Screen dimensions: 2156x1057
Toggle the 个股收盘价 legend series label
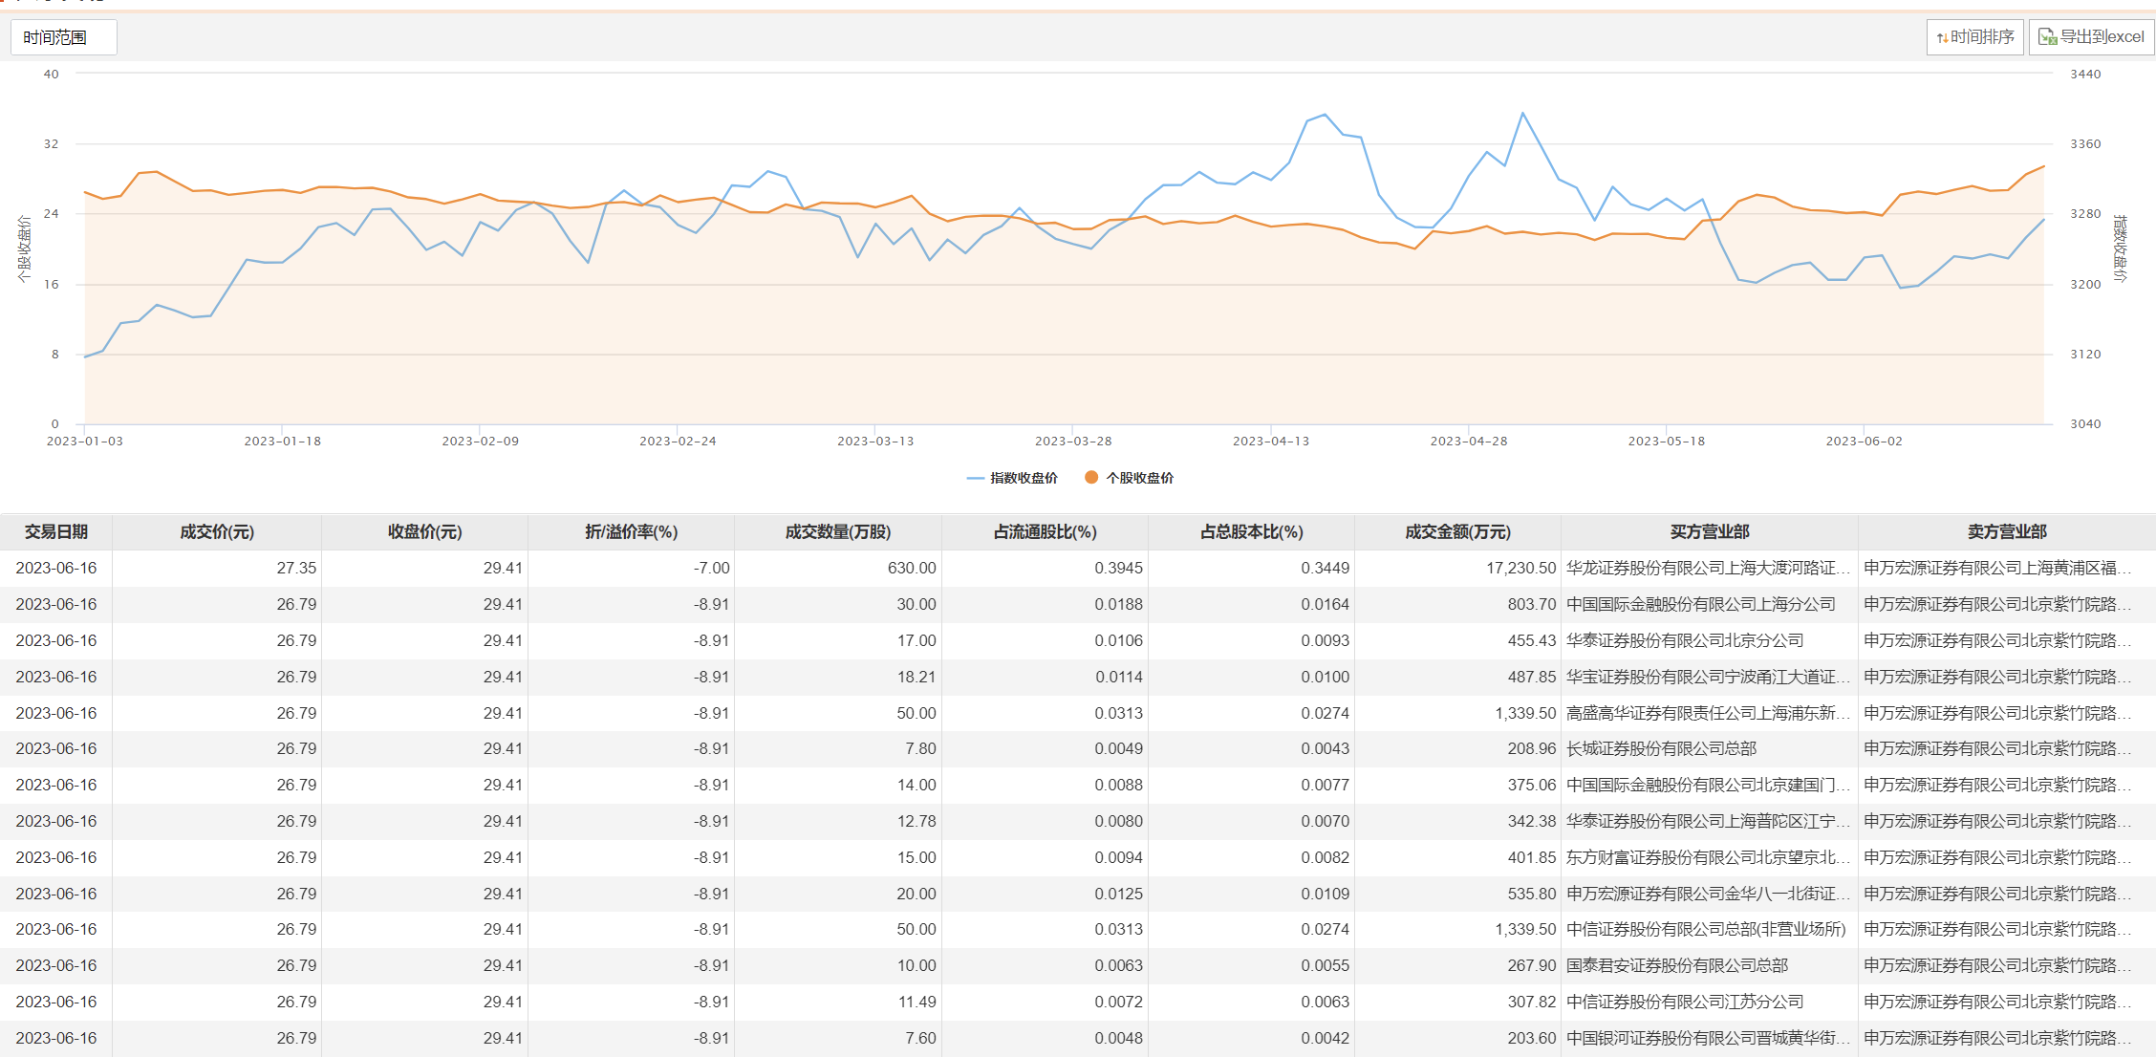click(1139, 478)
